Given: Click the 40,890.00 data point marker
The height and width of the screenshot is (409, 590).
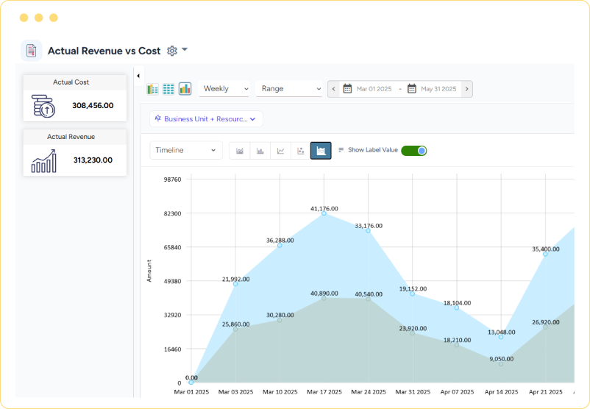Looking at the screenshot, I should point(324,299).
